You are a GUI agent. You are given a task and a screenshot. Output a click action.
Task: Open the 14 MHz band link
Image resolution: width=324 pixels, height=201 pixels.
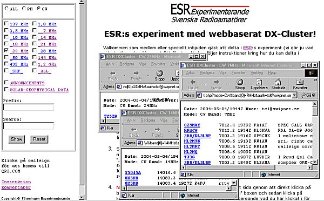pyautogui.click(x=47, y=37)
